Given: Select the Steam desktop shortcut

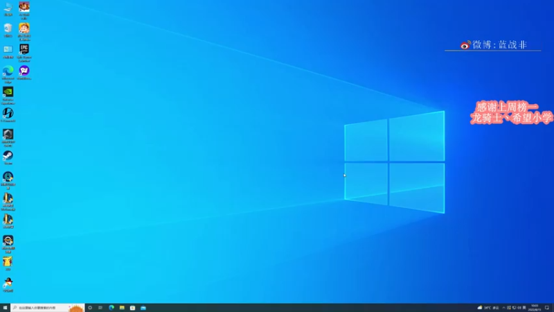Looking at the screenshot, I should pyautogui.click(x=8, y=157).
